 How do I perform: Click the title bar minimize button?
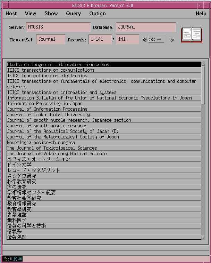pyautogui.click(x=200, y=6)
